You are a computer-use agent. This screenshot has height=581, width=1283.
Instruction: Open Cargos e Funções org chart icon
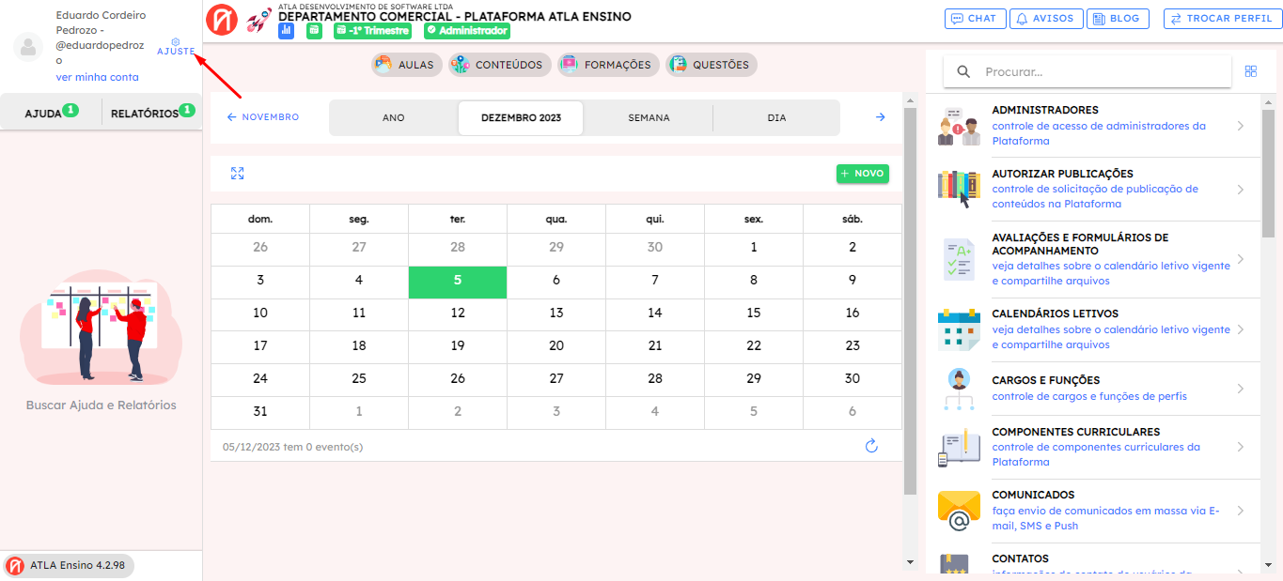959,389
